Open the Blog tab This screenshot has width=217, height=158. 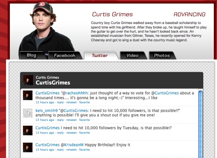[x=31, y=55]
